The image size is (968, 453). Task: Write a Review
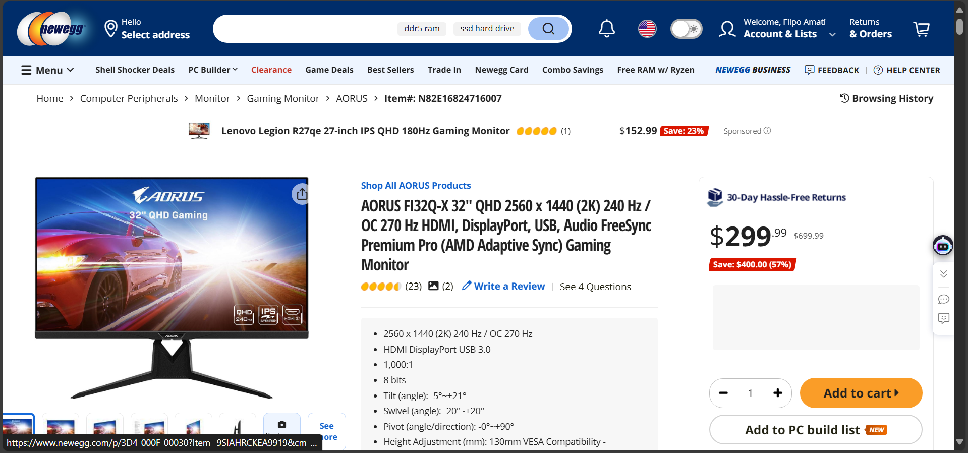(x=503, y=286)
